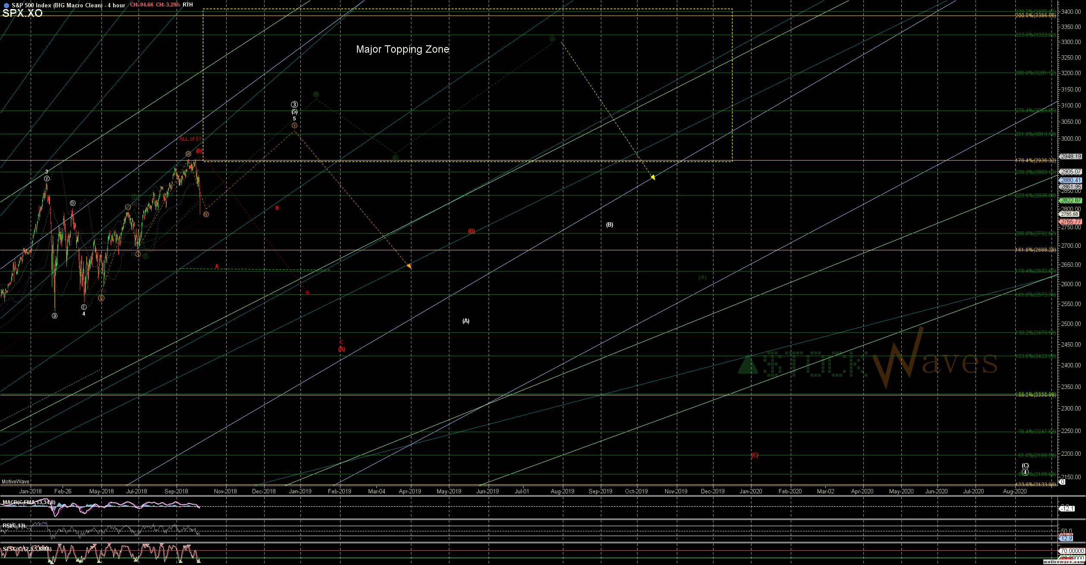Viewport: 1086px width, 565px height.
Task: Click the 200.0%(3386.56) Fibonacci level label
Action: point(1036,15)
